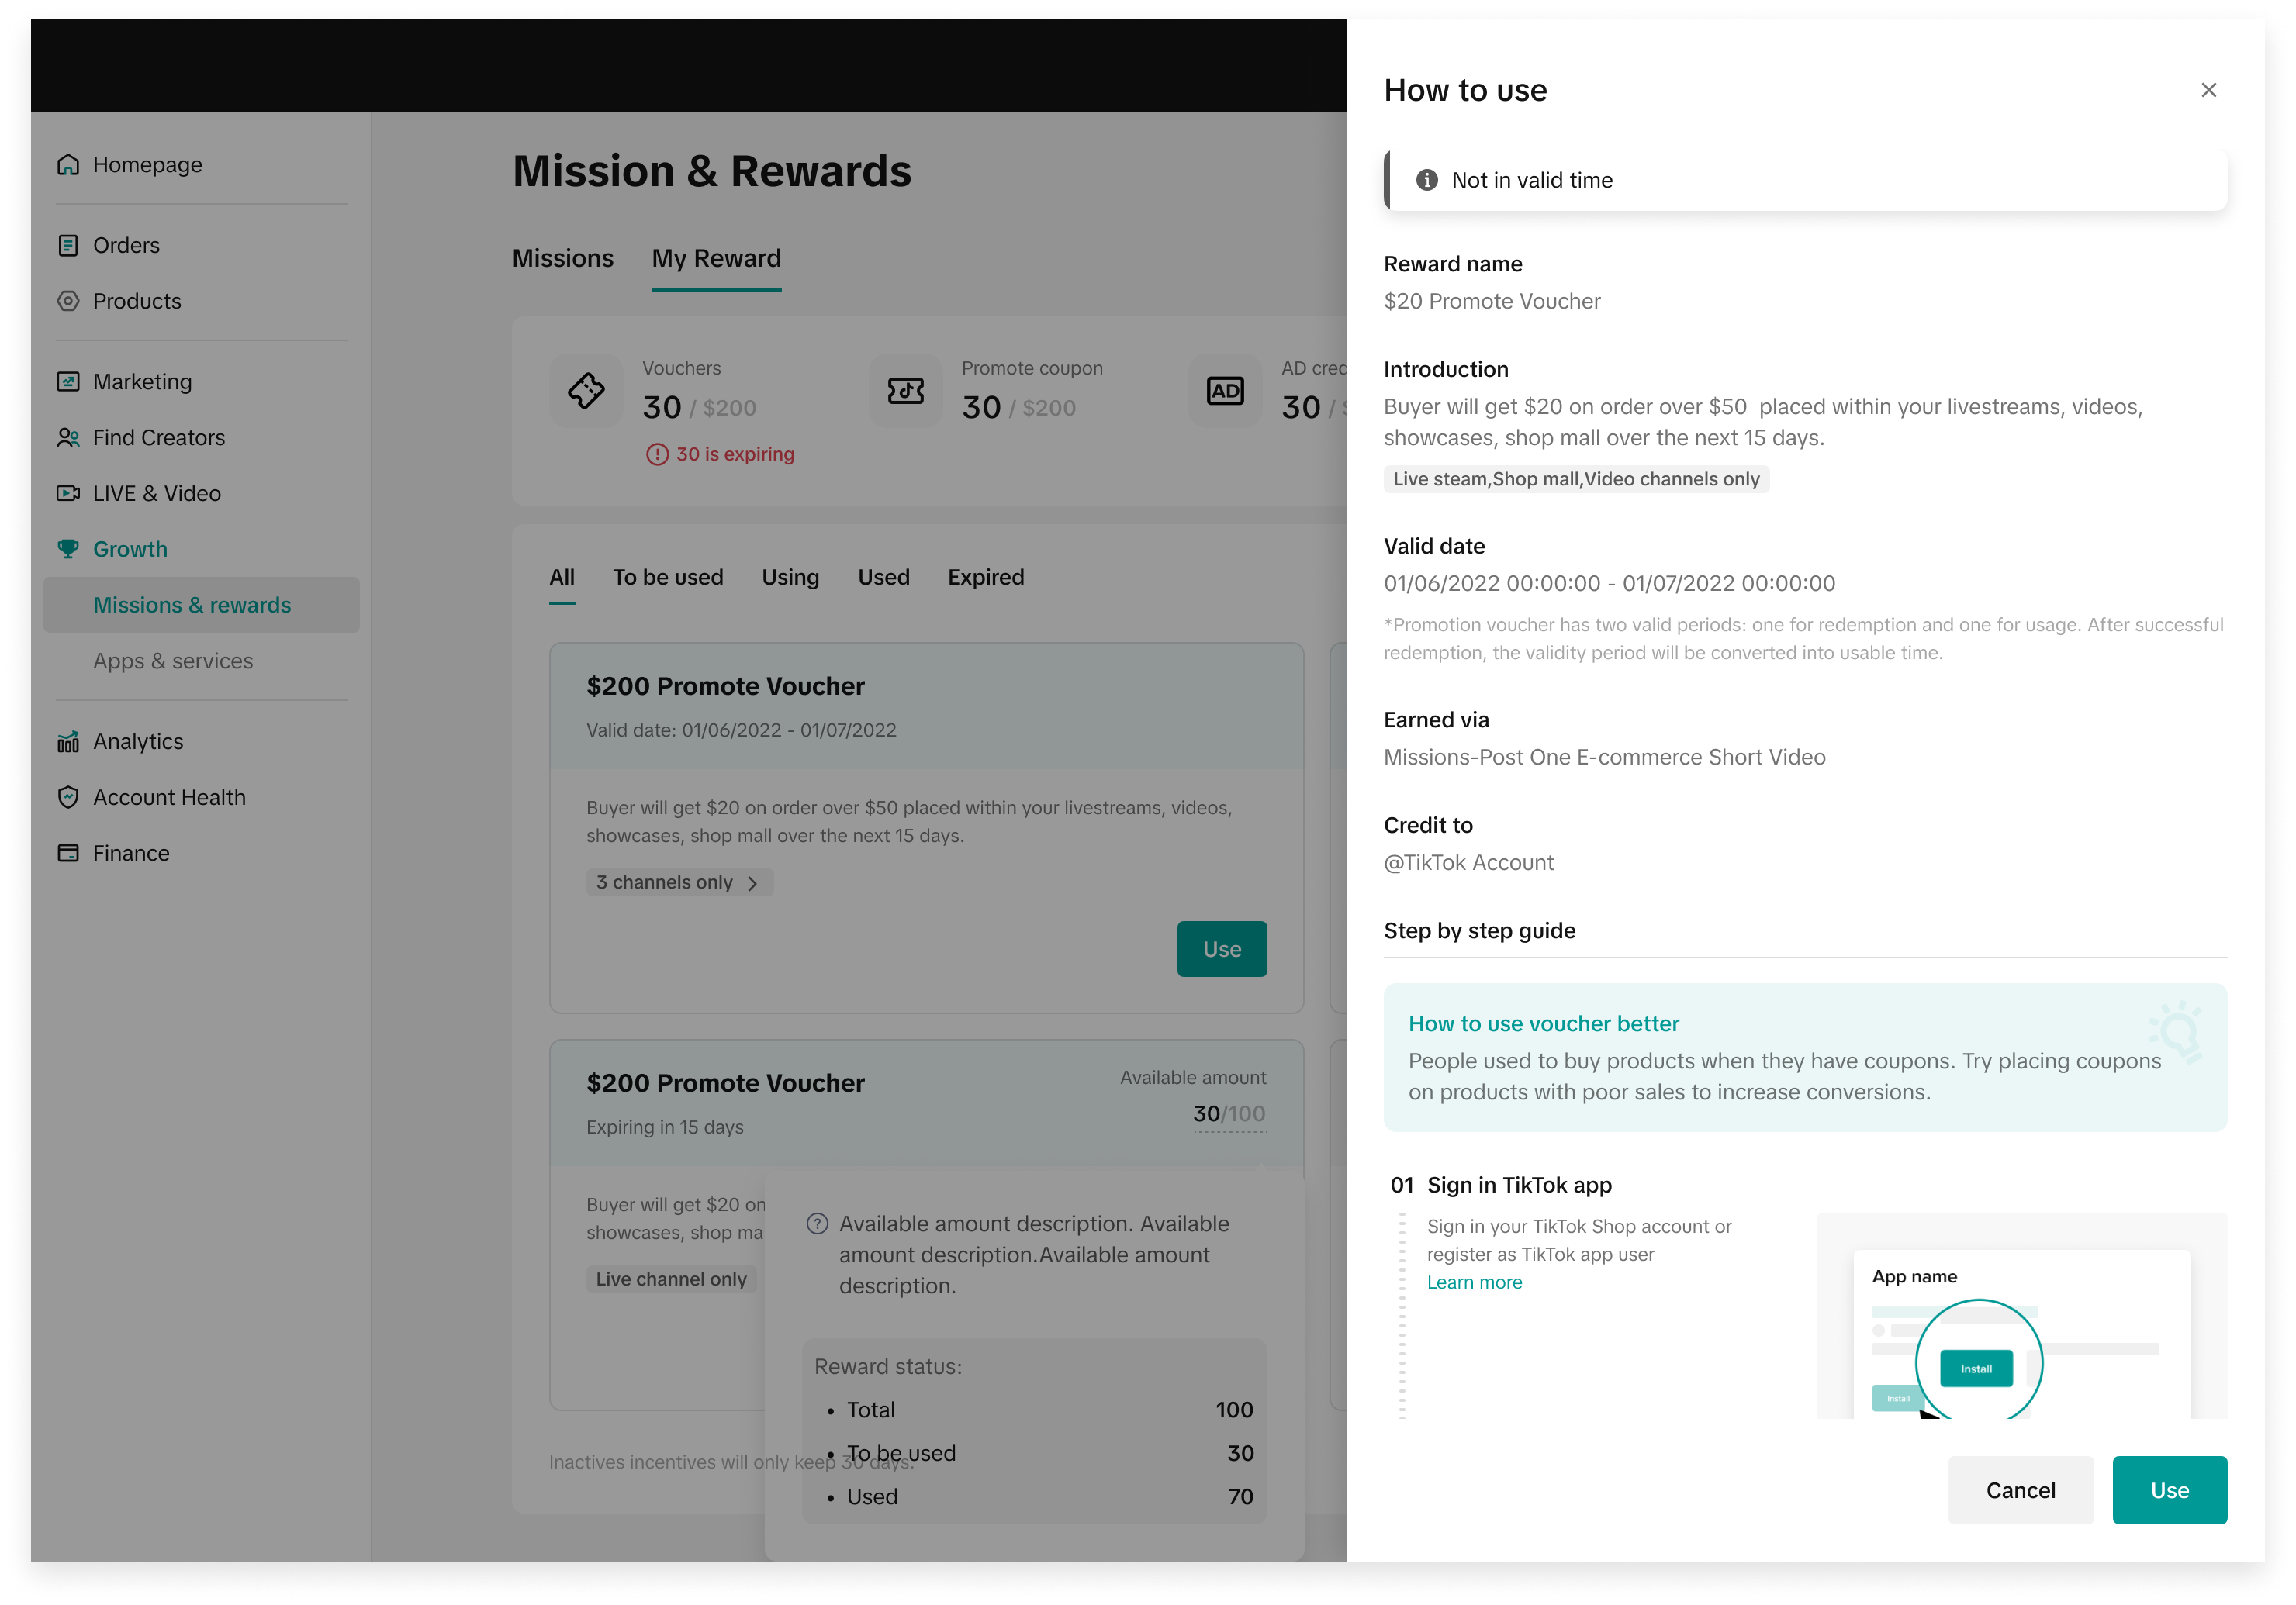Click the Products sidebar icon
The height and width of the screenshot is (1605, 2296).
tap(68, 301)
